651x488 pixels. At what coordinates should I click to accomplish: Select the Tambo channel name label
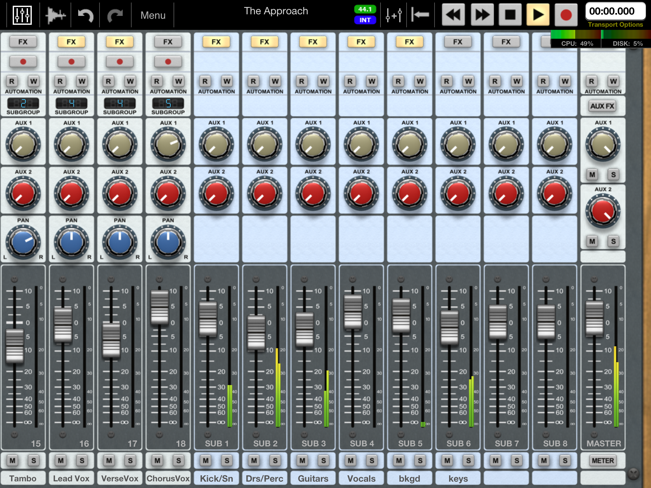point(23,478)
